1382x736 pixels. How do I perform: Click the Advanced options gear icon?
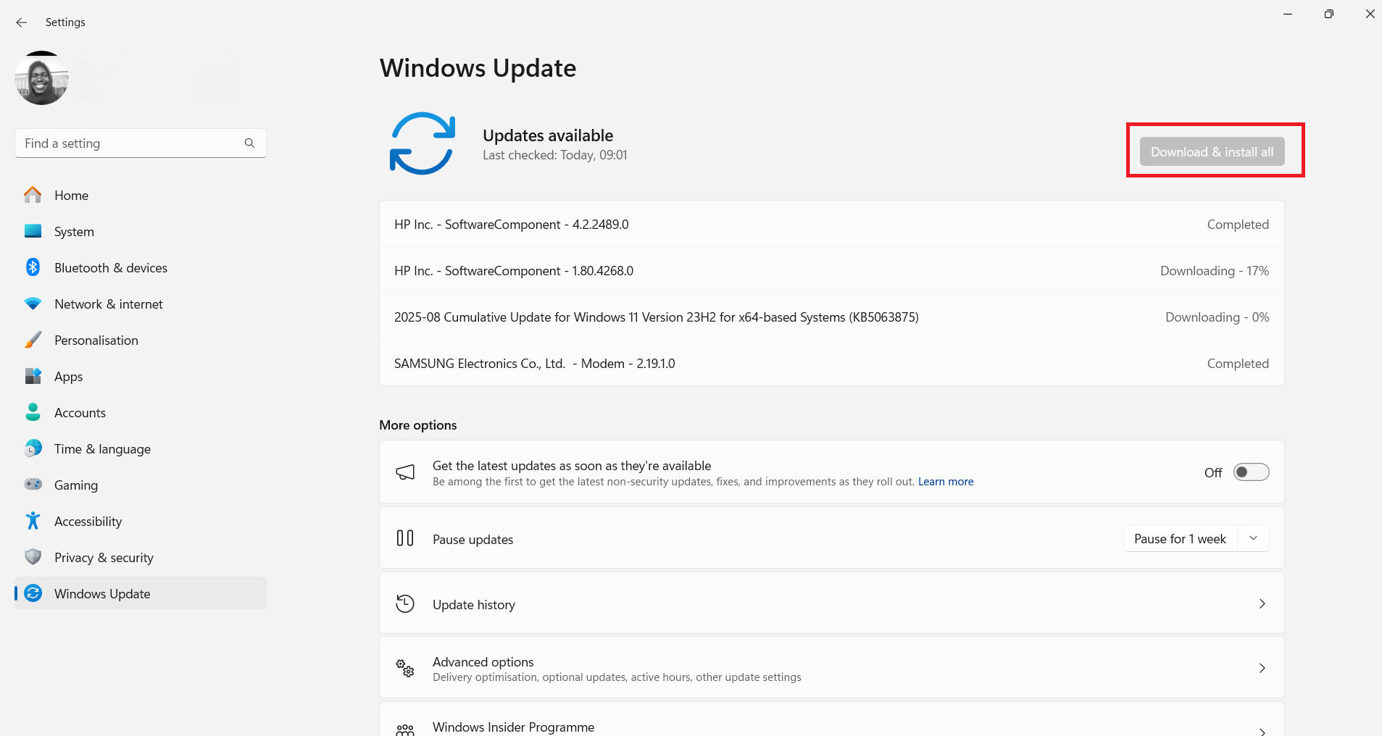[x=405, y=668]
